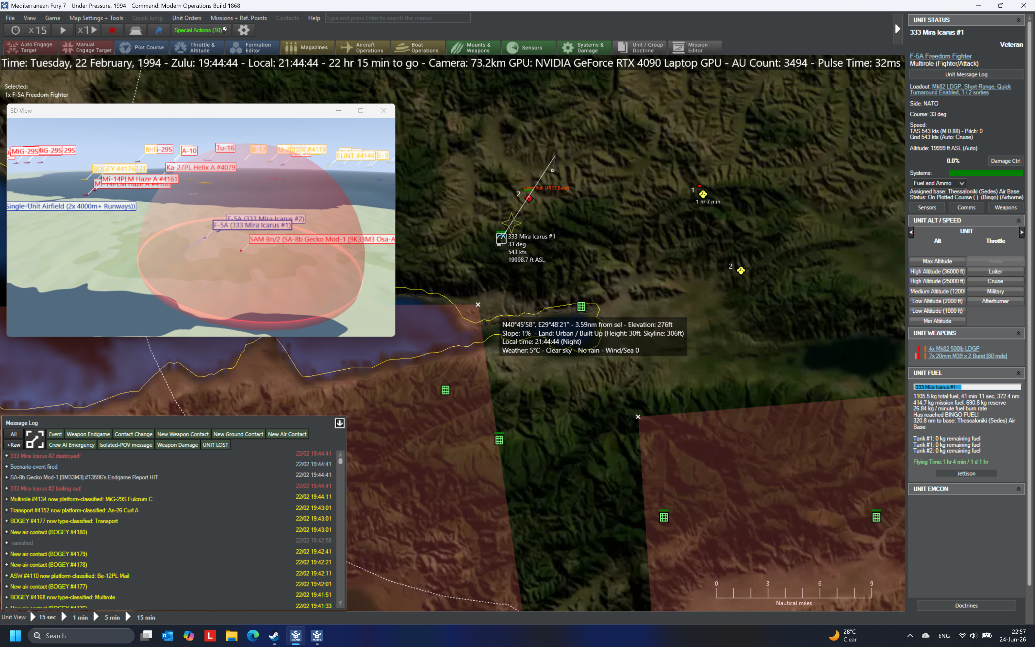
Task: Open the Unit Message Log
Action: click(x=966, y=74)
